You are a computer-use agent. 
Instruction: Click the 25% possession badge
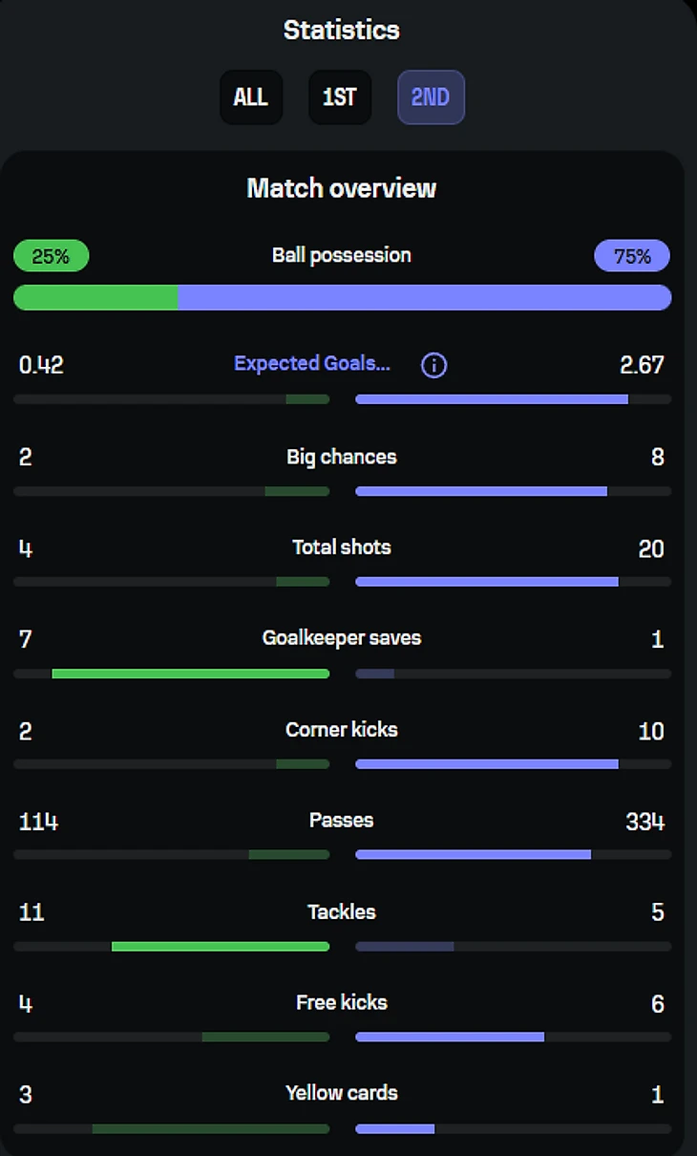click(51, 256)
